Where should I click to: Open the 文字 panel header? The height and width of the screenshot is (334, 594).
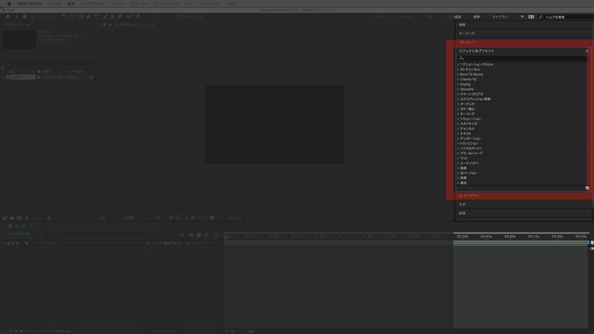[462, 204]
